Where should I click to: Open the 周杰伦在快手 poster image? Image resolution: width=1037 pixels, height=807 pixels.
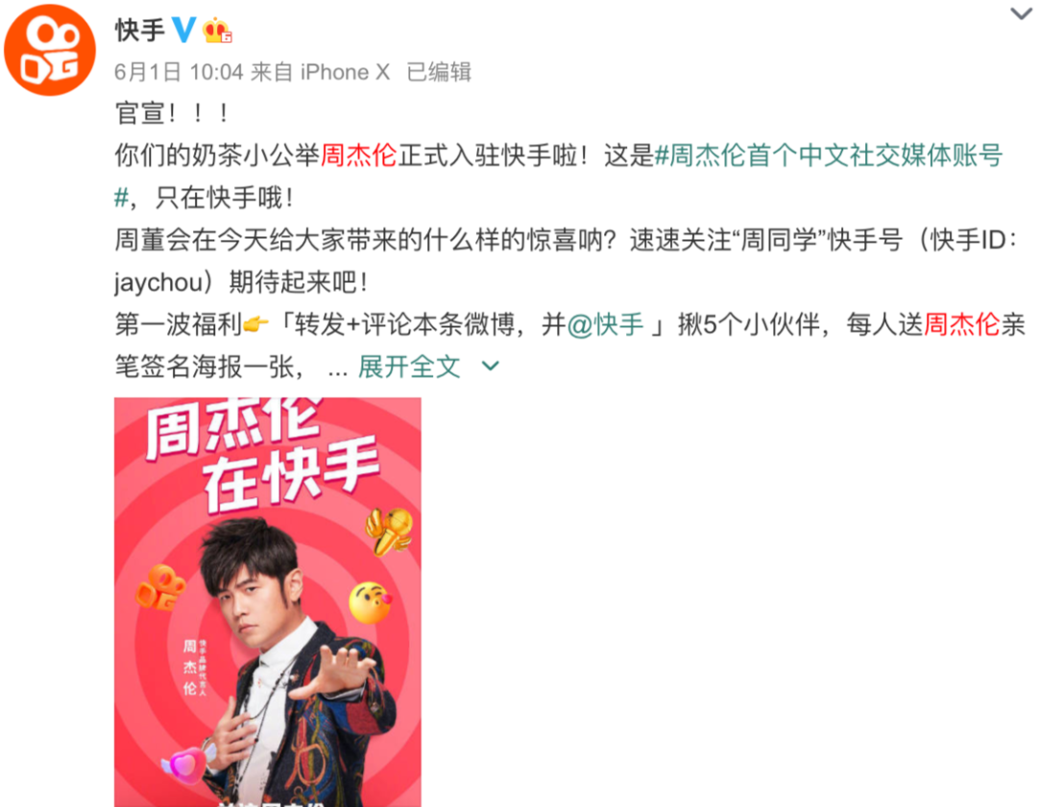(x=268, y=602)
